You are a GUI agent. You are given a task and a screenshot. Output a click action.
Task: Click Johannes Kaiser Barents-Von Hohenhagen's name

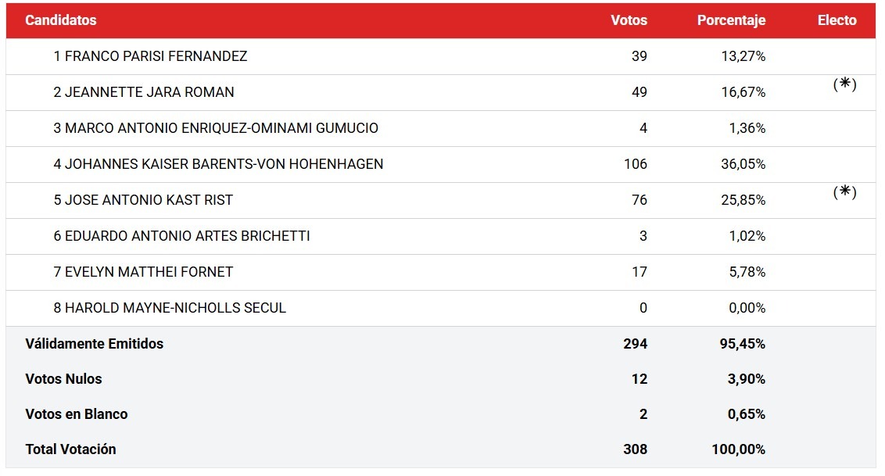point(218,164)
